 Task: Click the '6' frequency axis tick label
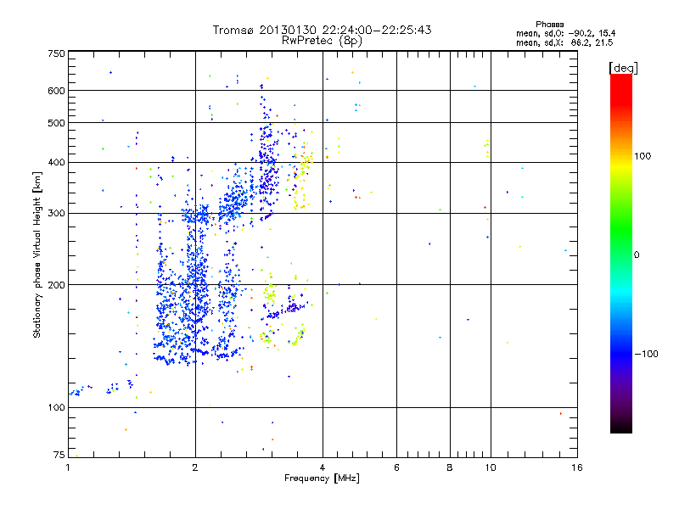pos(396,467)
